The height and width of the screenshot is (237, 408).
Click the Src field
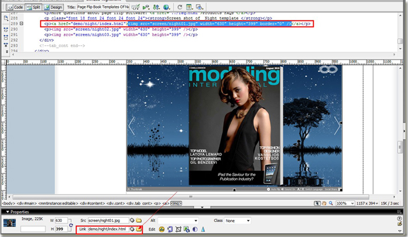[x=108, y=221]
